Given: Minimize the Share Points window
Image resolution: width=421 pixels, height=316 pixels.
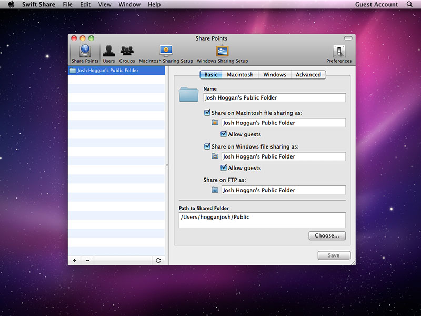Looking at the screenshot, I should 83,38.
